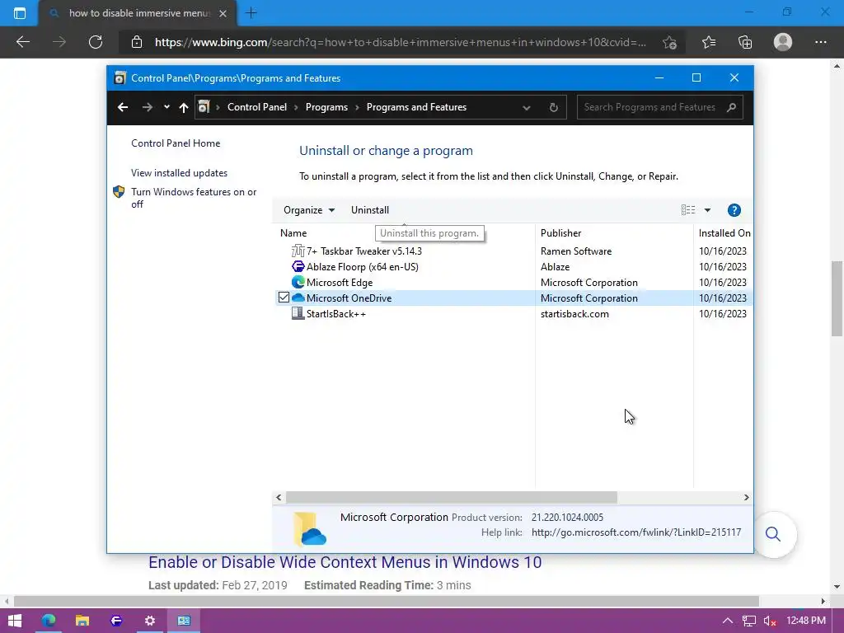Viewport: 844px width, 633px height.
Task: Select the 7+ Taskbar Tweaker v5.14.3 row
Action: [514, 251]
